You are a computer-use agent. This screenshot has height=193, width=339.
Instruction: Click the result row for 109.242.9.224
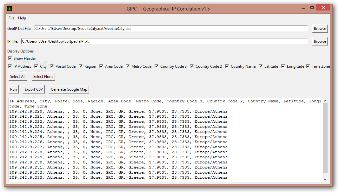click(118, 132)
